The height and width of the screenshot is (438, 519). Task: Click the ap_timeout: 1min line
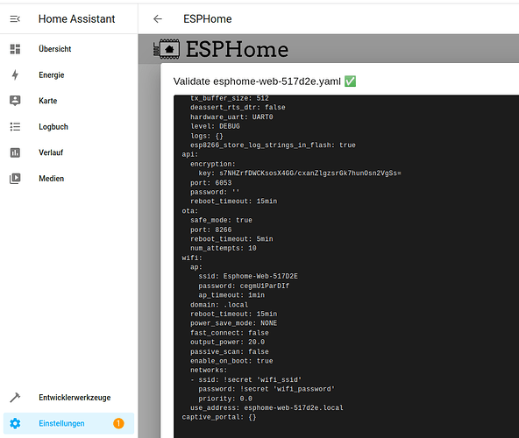(x=231, y=295)
